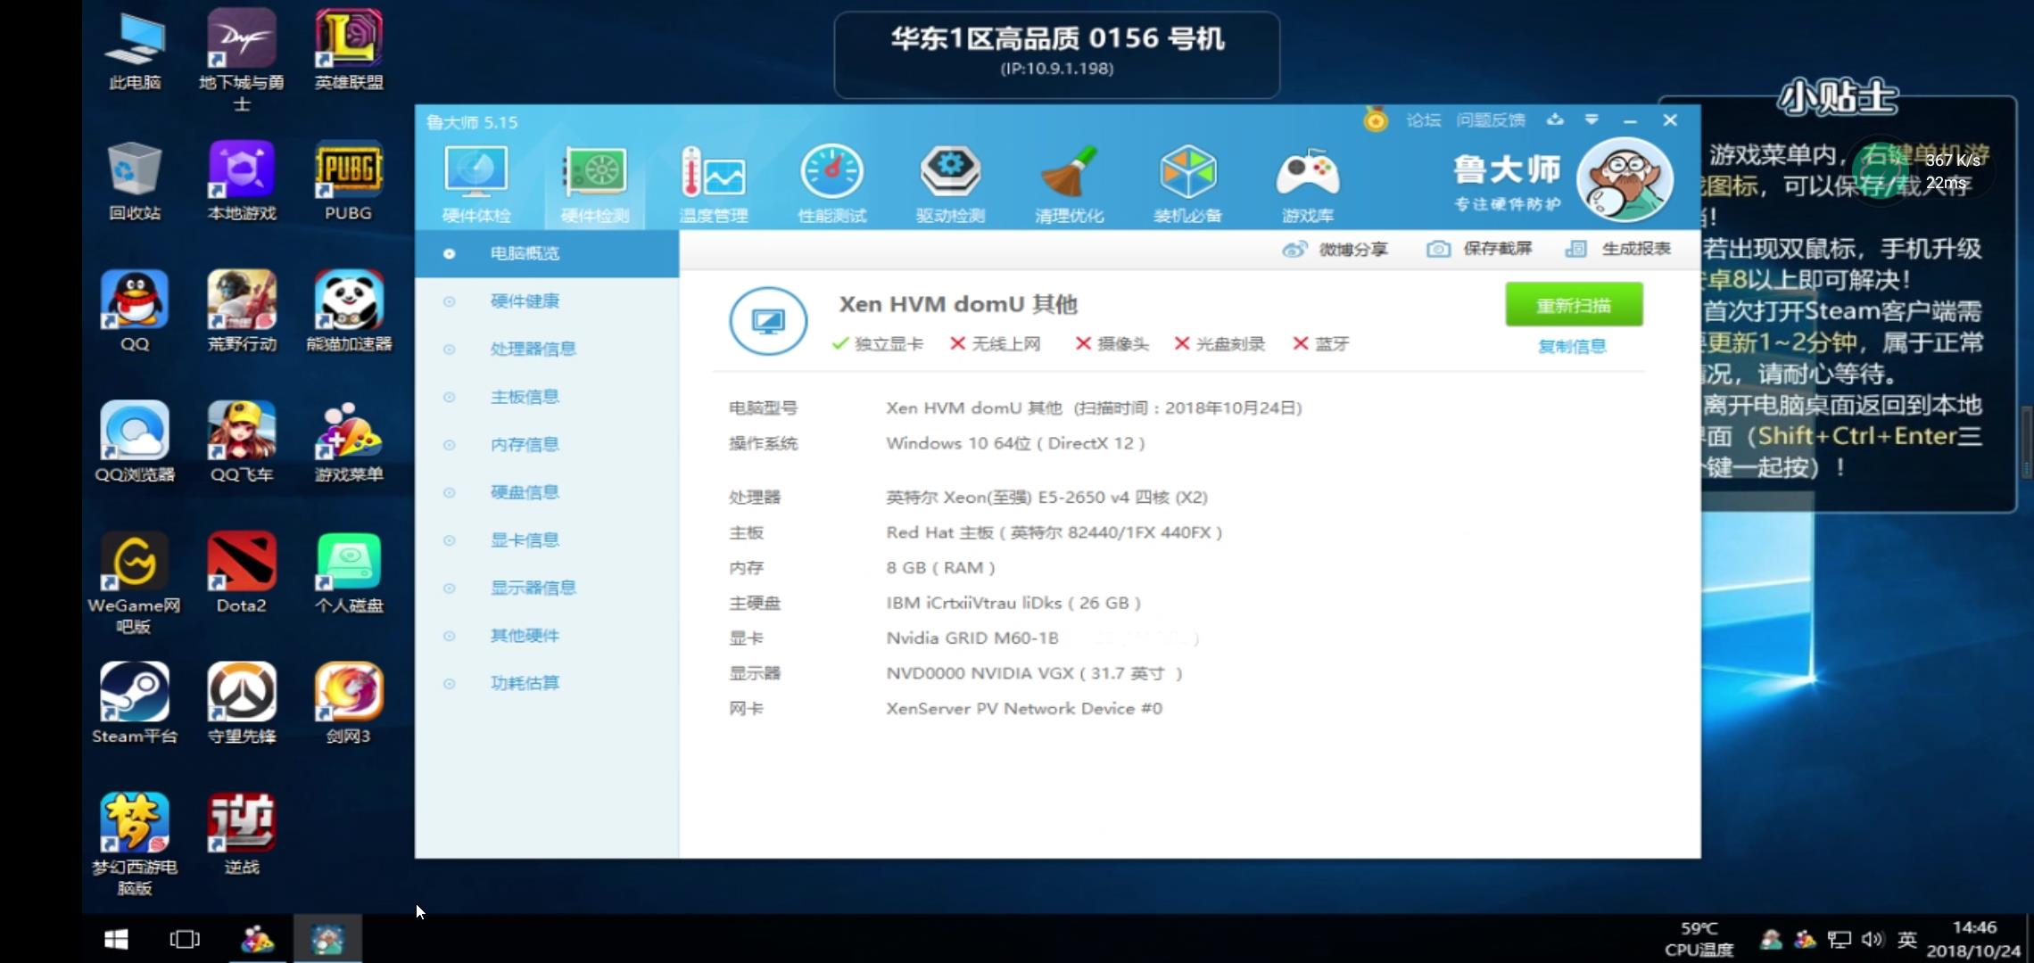Open QQ浏览器 desktop shortcut

[x=135, y=443]
